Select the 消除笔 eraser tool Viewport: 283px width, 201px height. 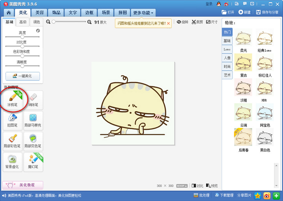[33, 100]
